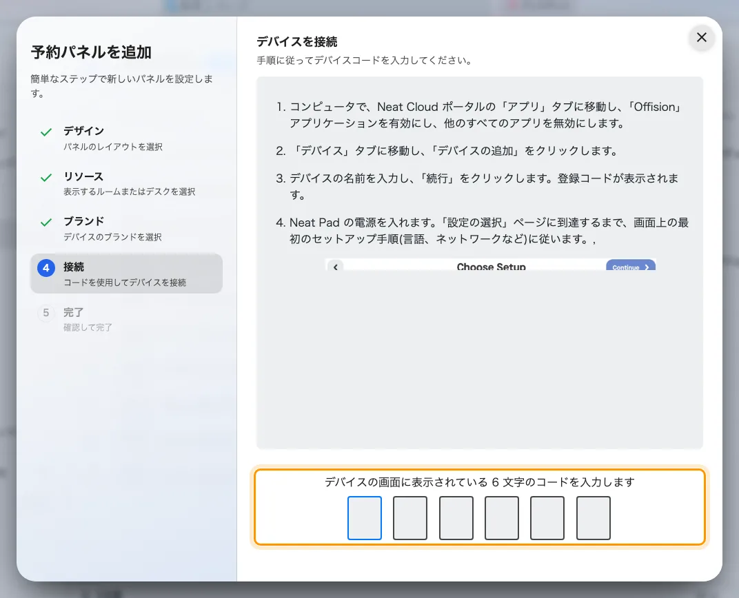Click the 表示するルームまたはデスクを選択 description
This screenshot has width=739, height=598.
tap(130, 192)
